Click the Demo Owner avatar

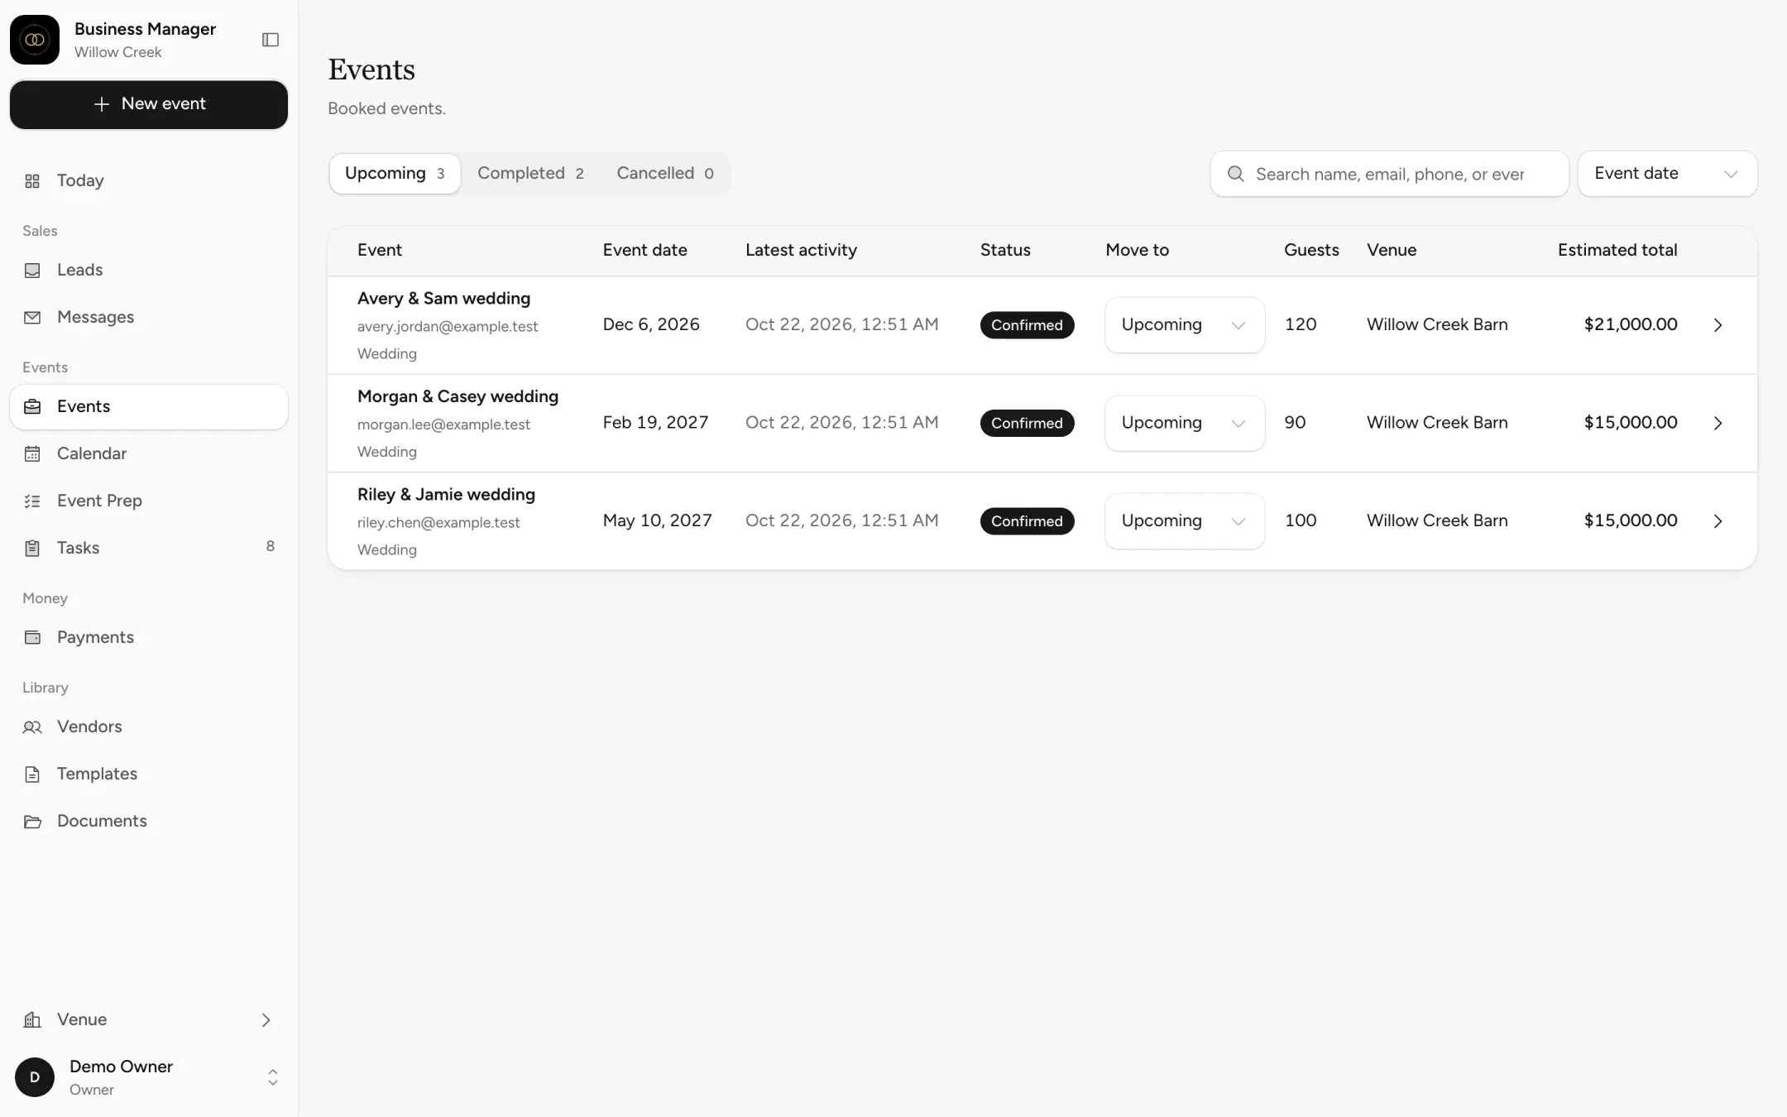point(35,1077)
